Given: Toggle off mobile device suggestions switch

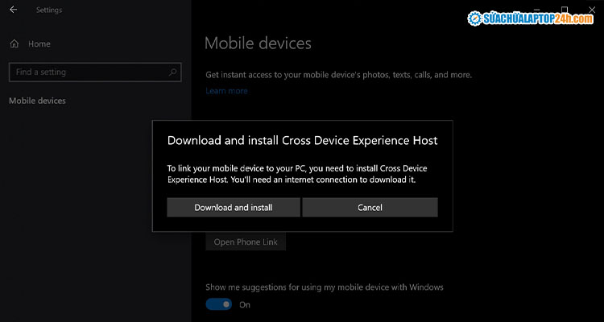Looking at the screenshot, I should pyautogui.click(x=218, y=304).
